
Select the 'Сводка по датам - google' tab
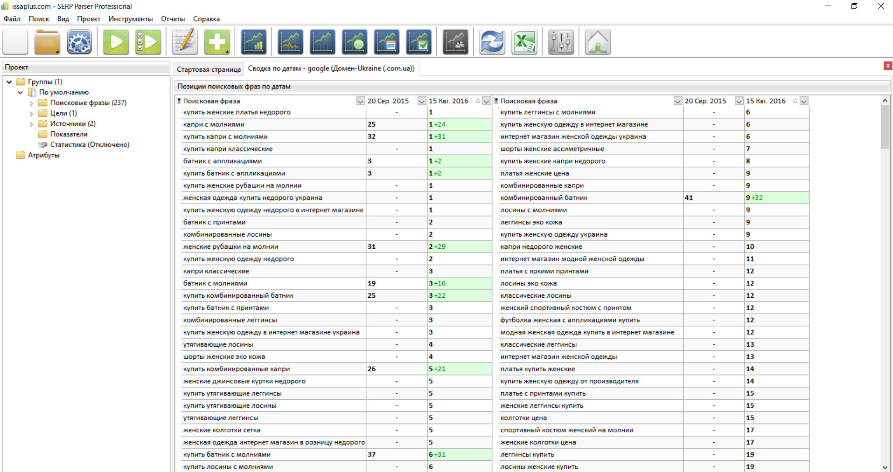pyautogui.click(x=331, y=68)
